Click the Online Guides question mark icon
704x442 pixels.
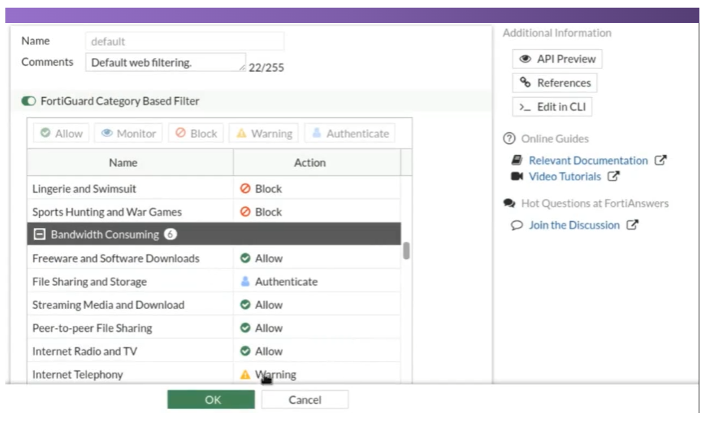[509, 138]
